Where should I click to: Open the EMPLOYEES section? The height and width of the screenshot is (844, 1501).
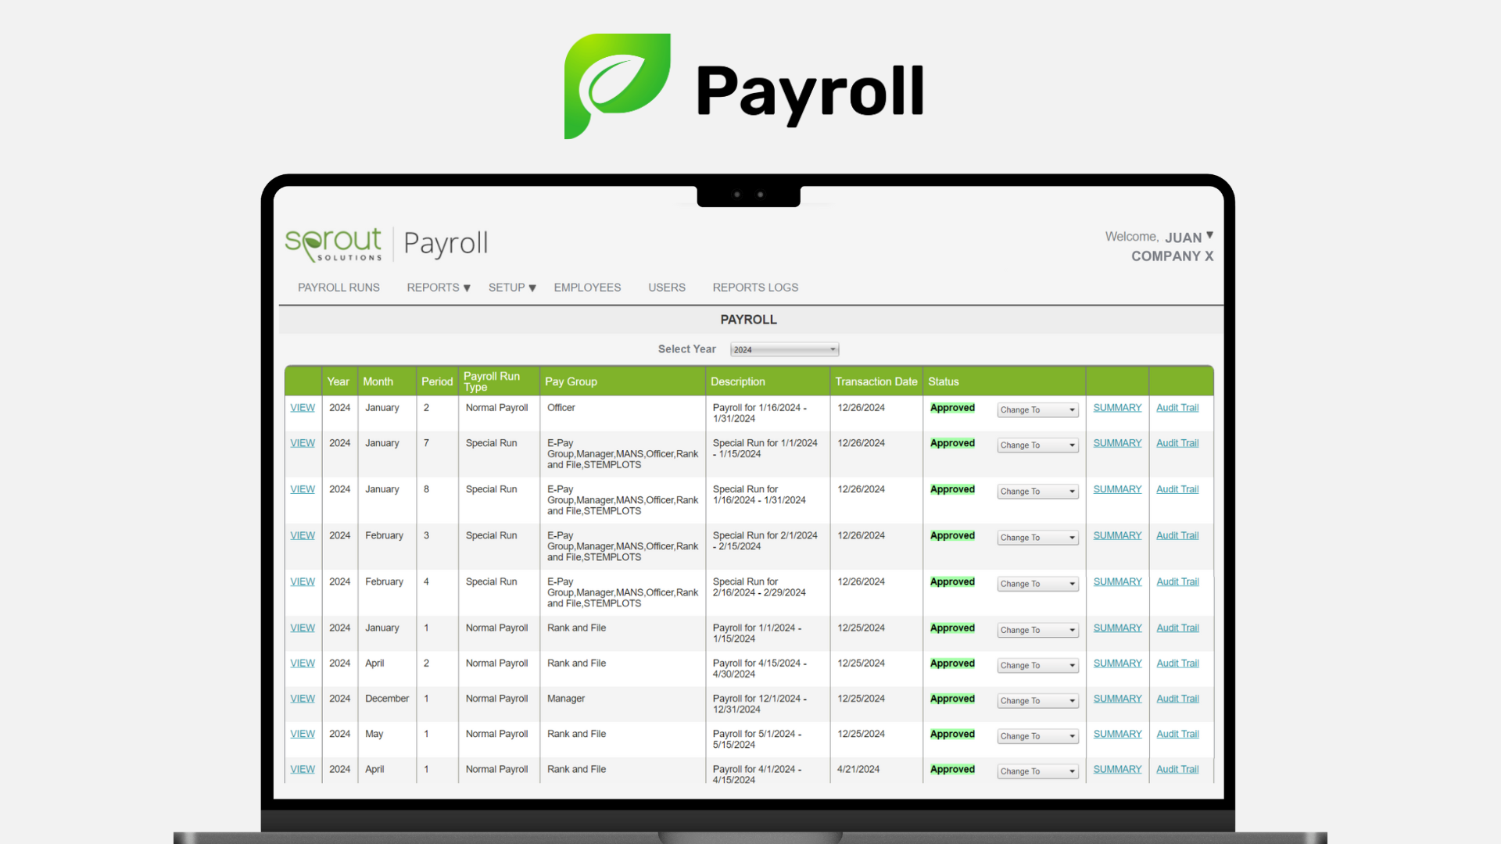pos(587,288)
